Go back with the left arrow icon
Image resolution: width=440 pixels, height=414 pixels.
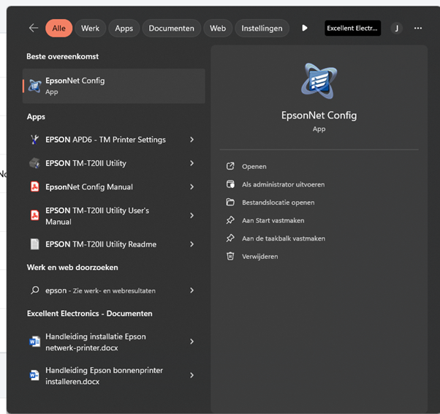tap(34, 28)
